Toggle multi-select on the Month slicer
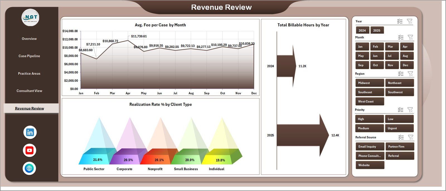Screen dimensions: 446x191 401,37
